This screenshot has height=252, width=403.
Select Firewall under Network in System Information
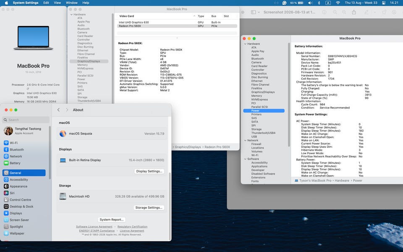[256, 144]
